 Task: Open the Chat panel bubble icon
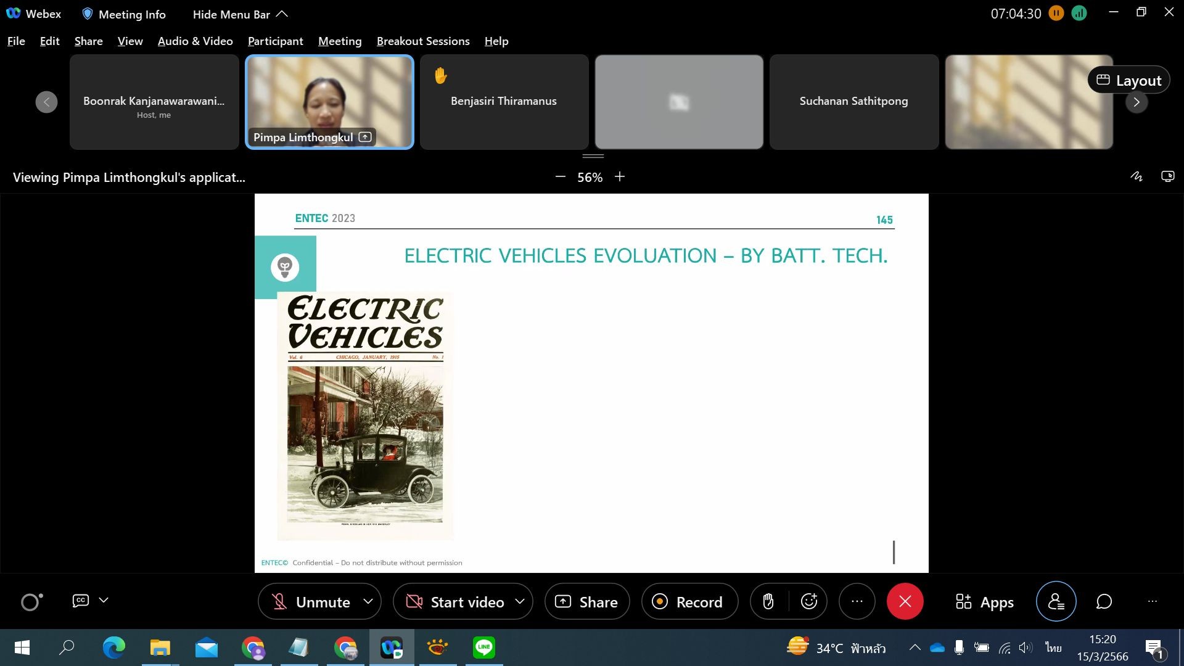pyautogui.click(x=1104, y=601)
